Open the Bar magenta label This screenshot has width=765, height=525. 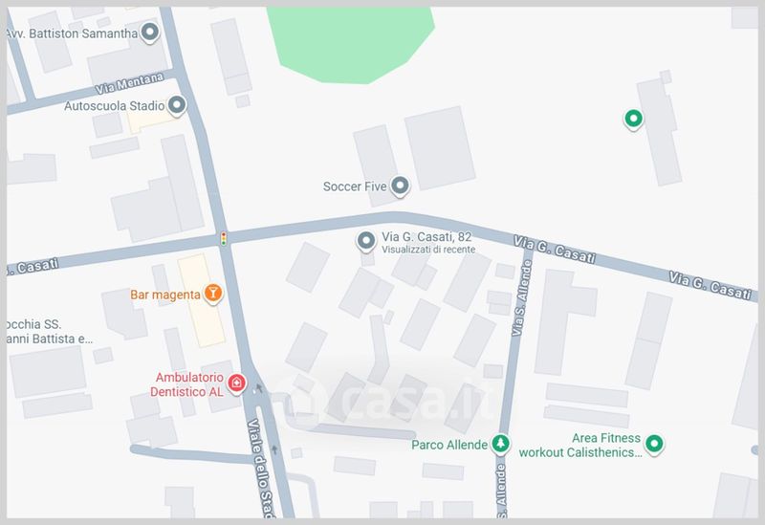click(x=165, y=295)
